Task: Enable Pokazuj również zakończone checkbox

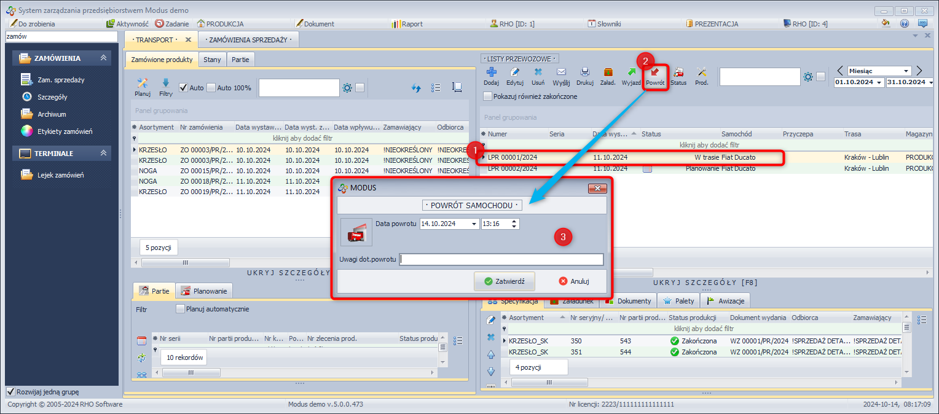Action: pos(488,96)
